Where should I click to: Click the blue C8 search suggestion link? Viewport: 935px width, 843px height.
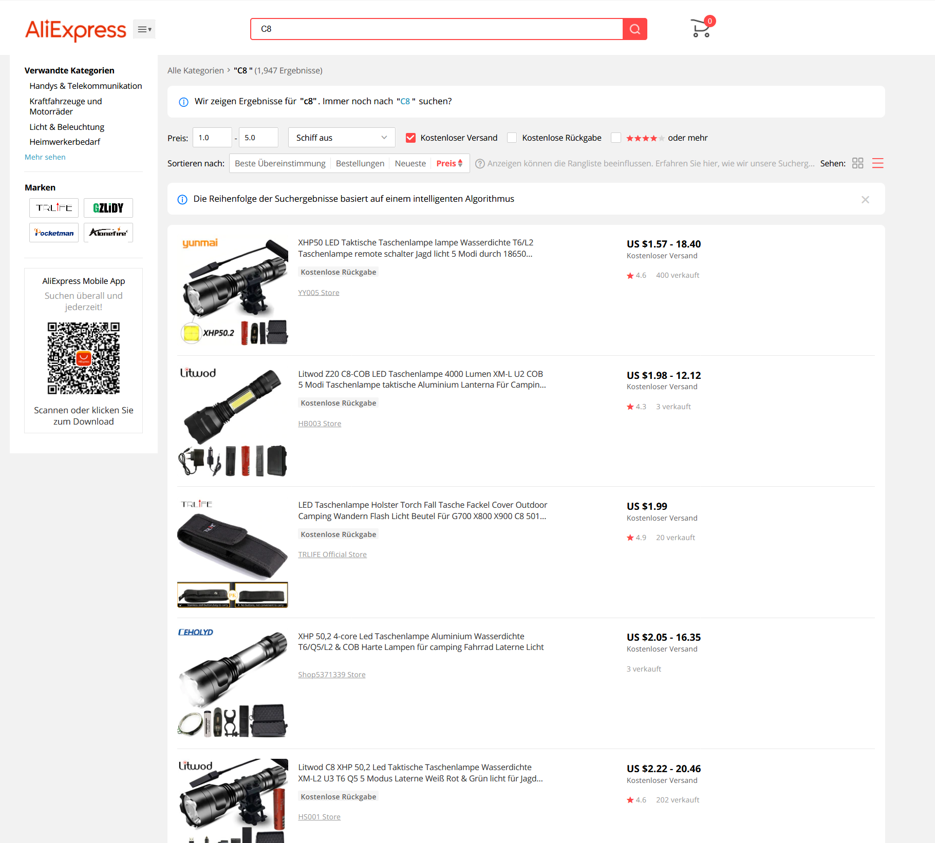[405, 102]
